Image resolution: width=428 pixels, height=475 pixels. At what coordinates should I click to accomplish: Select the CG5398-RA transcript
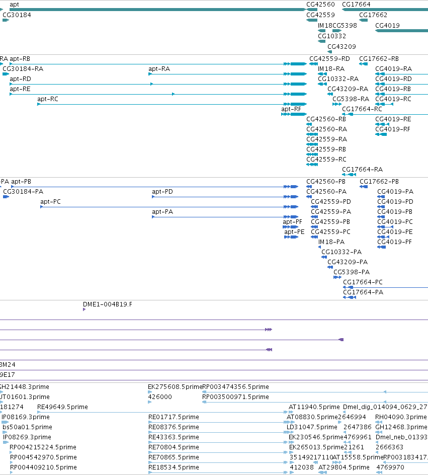337,104
